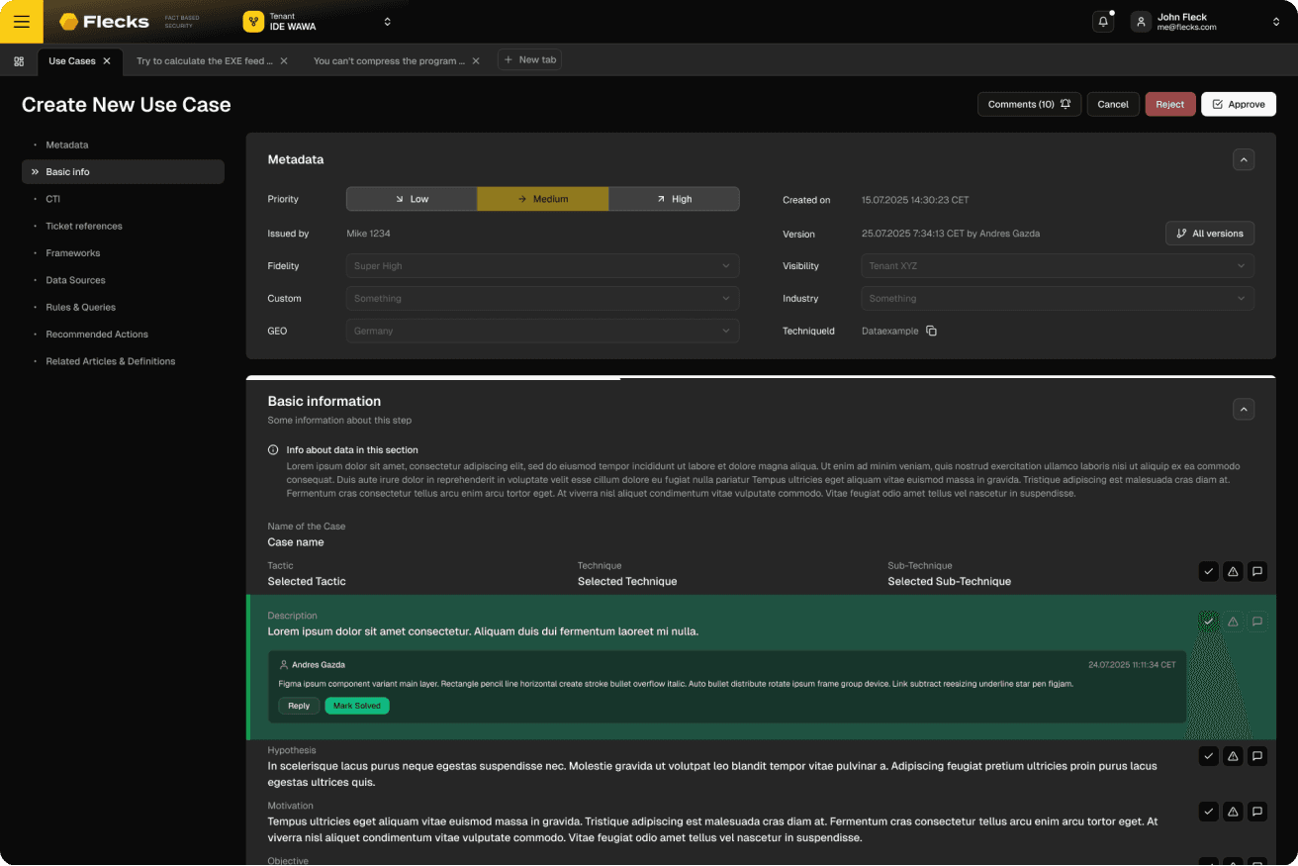Copy the TechniqueId using the copy icon
The image size is (1298, 866).
click(931, 331)
